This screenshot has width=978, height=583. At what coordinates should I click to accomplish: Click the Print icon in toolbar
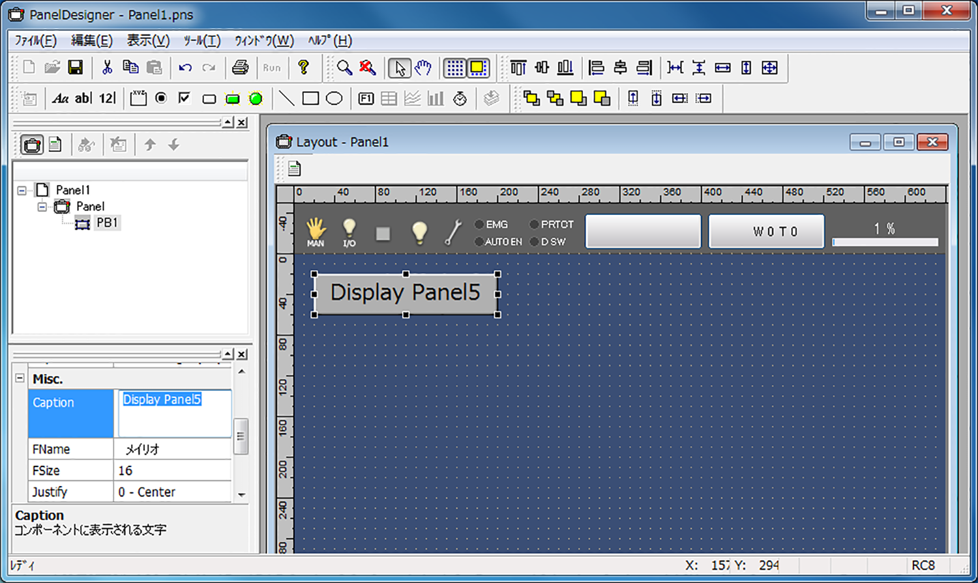240,68
